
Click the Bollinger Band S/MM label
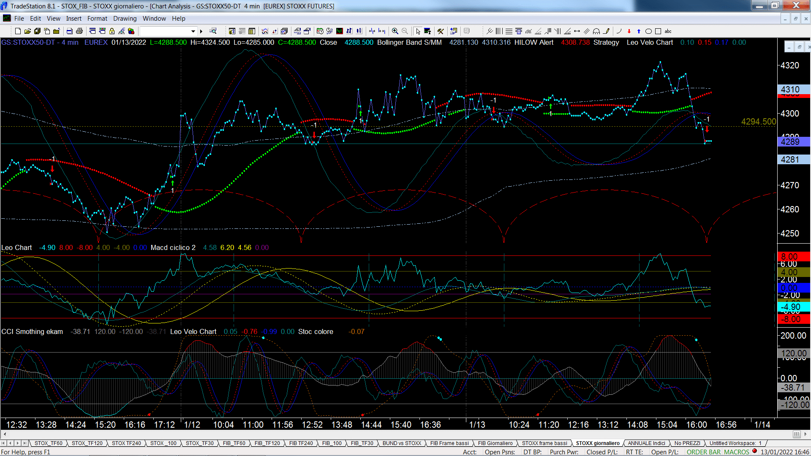409,43
